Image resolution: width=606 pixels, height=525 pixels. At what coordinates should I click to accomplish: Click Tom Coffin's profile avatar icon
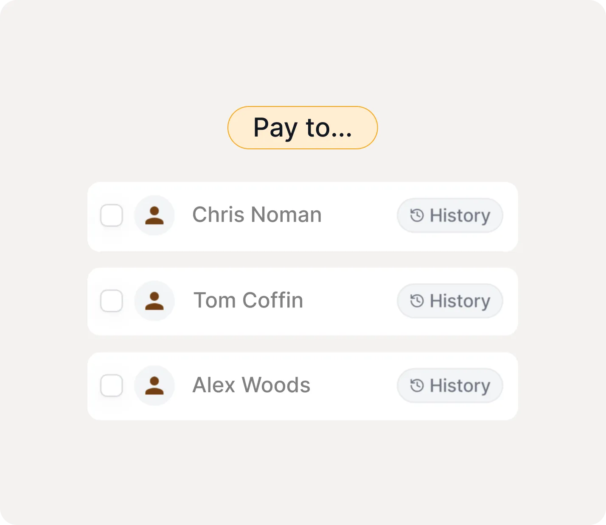(x=154, y=301)
